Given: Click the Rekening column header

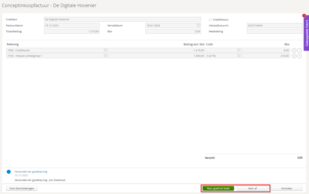Looking at the screenshot, I should point(13,44).
